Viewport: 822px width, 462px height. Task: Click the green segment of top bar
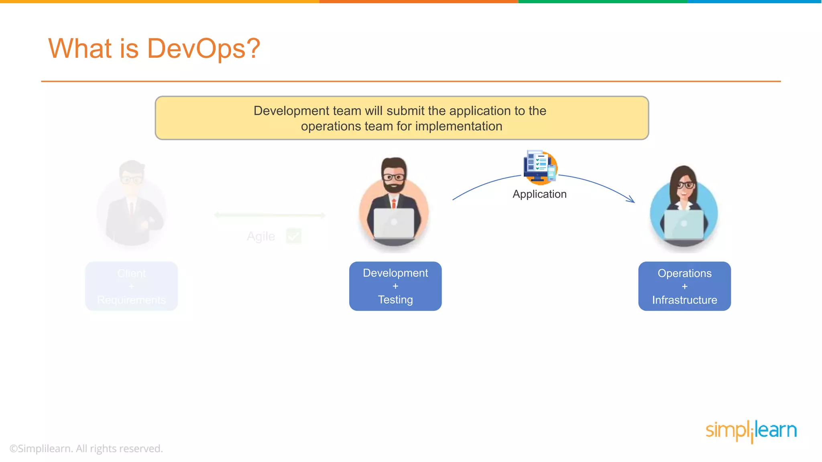tap(602, 2)
